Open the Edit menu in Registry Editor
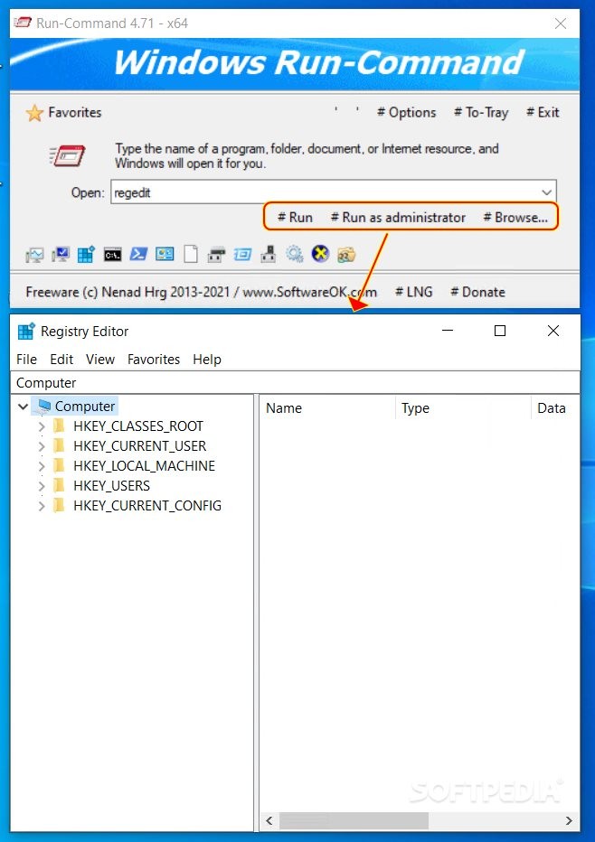 click(61, 360)
